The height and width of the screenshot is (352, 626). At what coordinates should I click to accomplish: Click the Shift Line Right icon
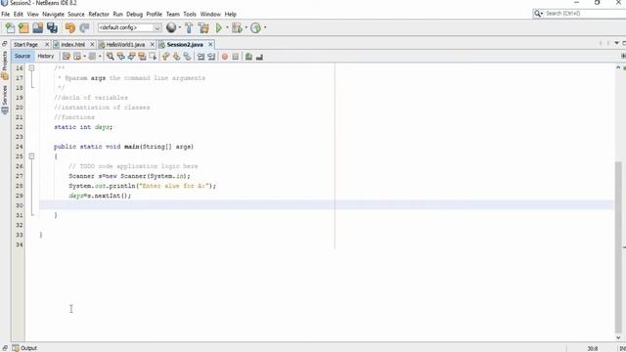211,57
